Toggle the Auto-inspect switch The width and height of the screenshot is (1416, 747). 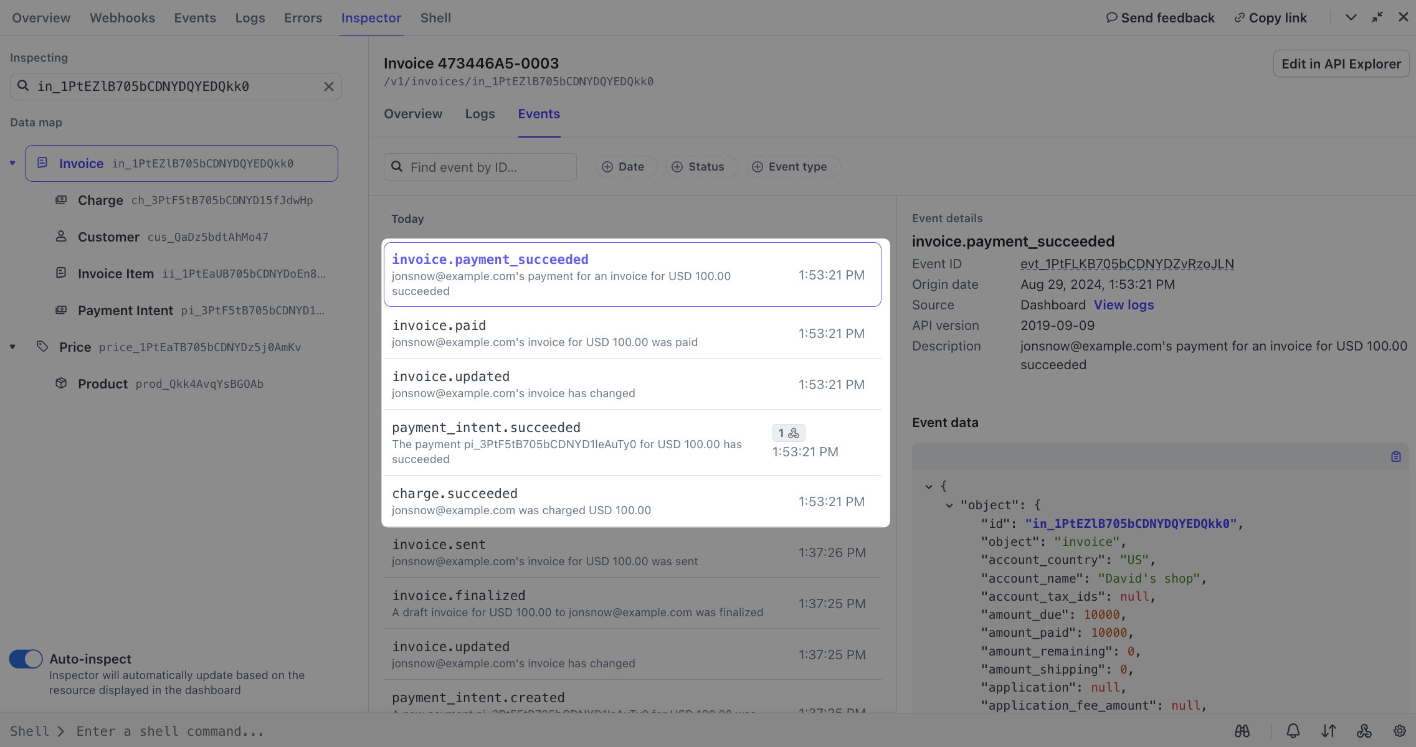point(26,659)
